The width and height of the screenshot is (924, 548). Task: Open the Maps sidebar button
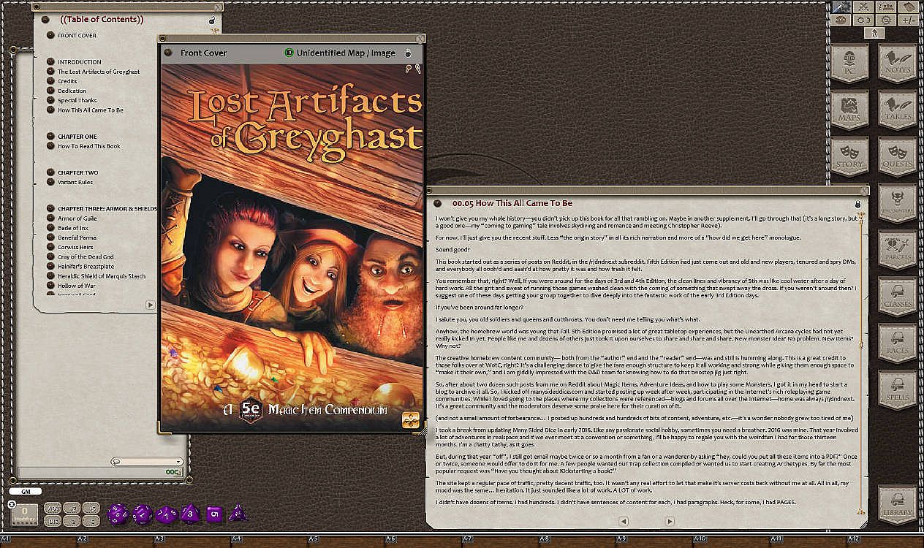(849, 110)
